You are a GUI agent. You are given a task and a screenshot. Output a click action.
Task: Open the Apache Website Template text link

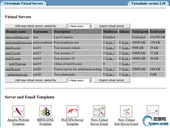pos(18,122)
